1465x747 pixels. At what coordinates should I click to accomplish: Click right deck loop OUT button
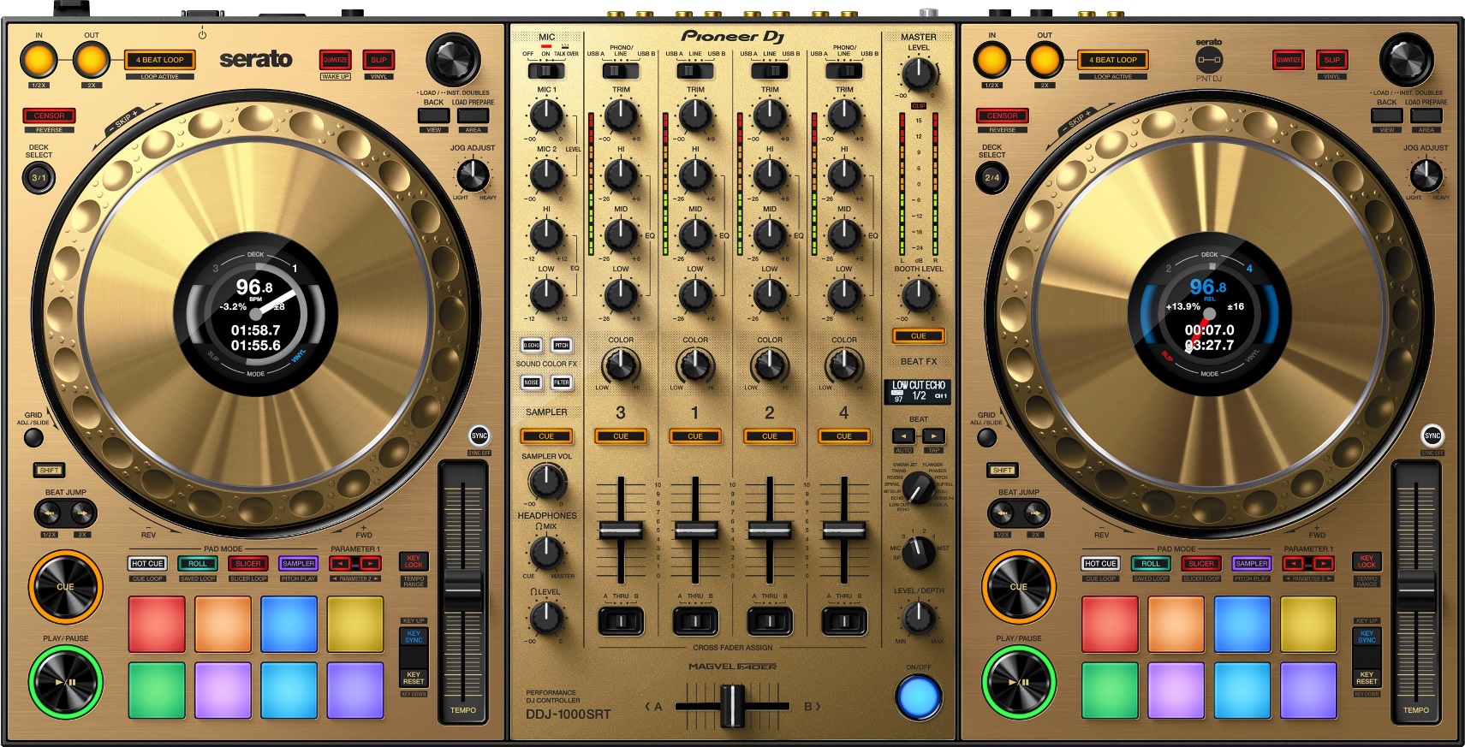(1045, 60)
